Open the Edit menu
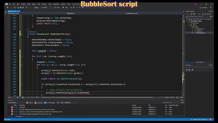218x123 pixels. pyautogui.click(x=14, y=4)
